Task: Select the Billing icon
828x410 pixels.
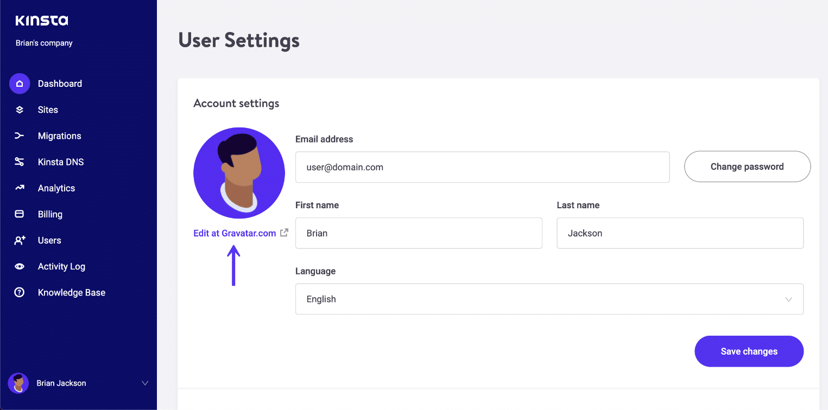Action: pyautogui.click(x=20, y=214)
